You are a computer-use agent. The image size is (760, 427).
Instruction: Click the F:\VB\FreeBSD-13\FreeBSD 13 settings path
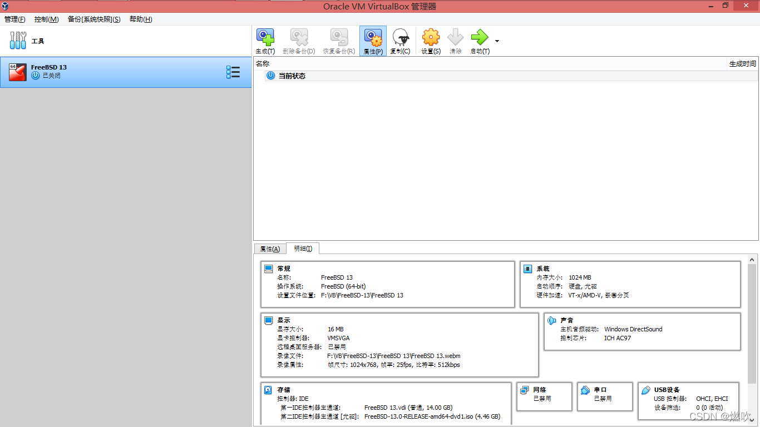point(362,295)
